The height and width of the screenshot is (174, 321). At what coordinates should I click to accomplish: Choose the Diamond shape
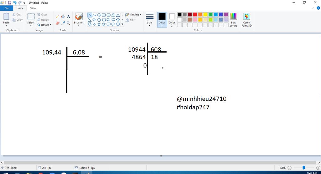pyautogui.click(x=94, y=20)
